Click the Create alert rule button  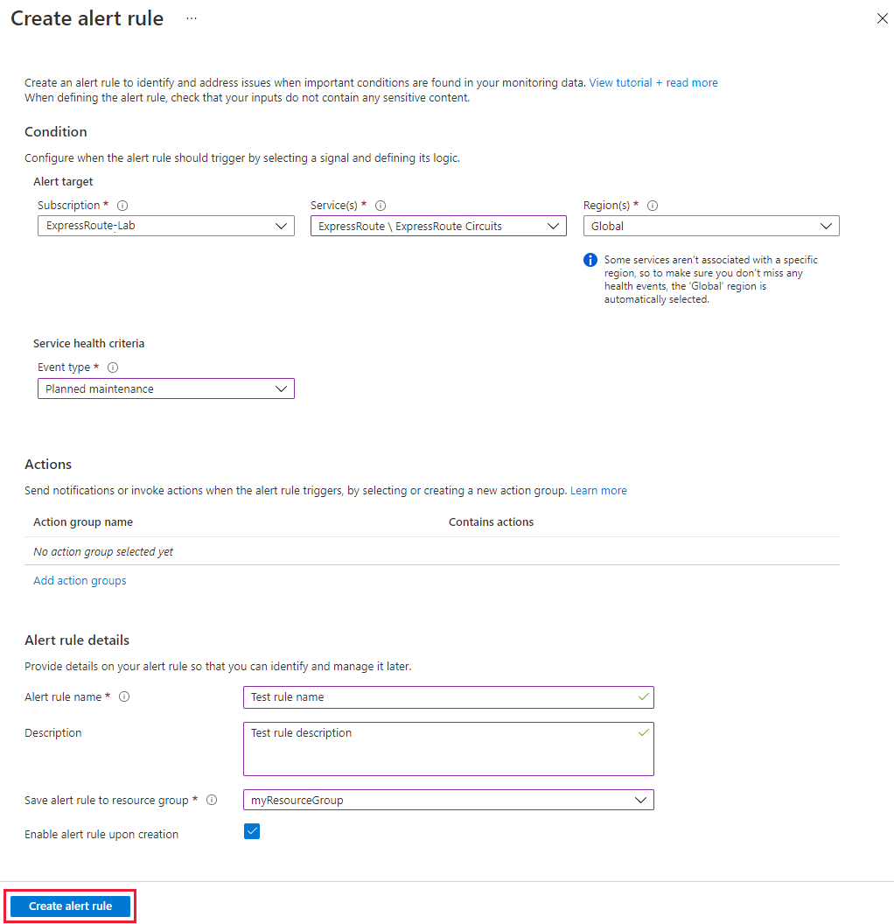coord(71,906)
